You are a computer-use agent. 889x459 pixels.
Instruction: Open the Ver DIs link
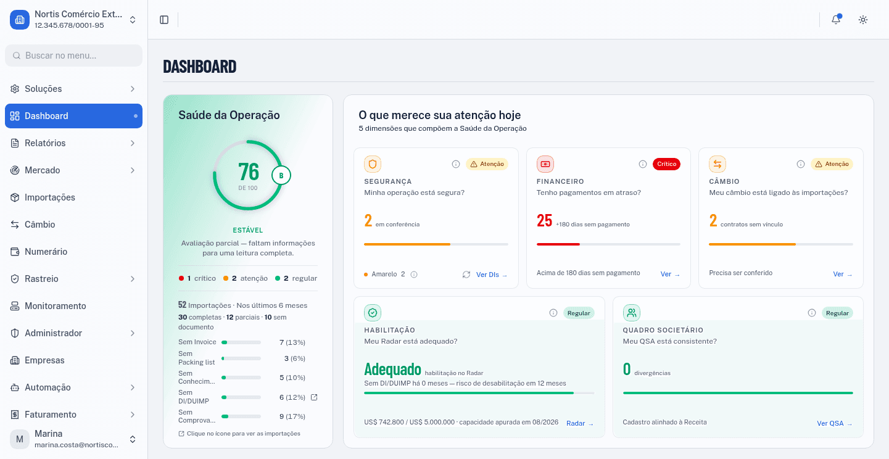pos(492,275)
